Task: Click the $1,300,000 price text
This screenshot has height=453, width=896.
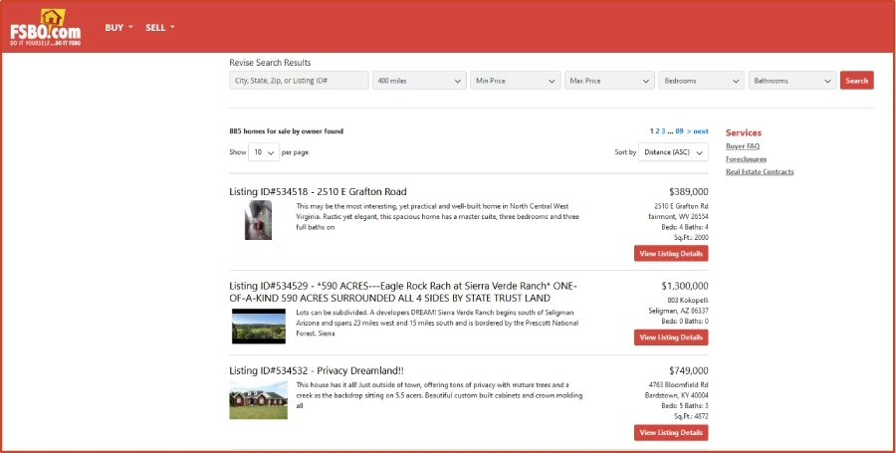Action: 685,286
